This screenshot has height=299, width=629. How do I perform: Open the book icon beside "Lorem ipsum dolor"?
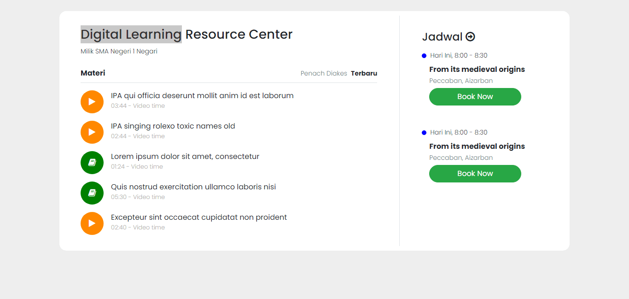coord(92,163)
